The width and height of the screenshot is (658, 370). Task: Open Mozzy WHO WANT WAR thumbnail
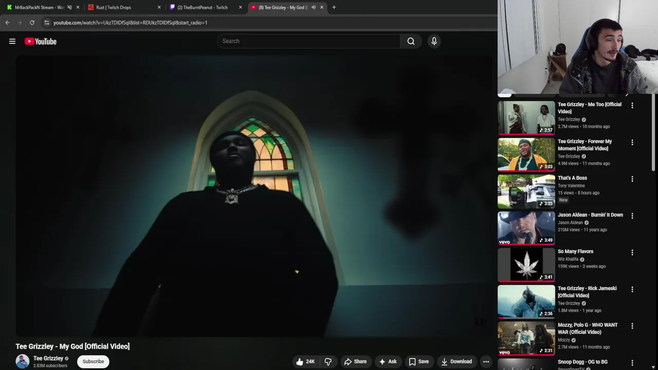526,338
